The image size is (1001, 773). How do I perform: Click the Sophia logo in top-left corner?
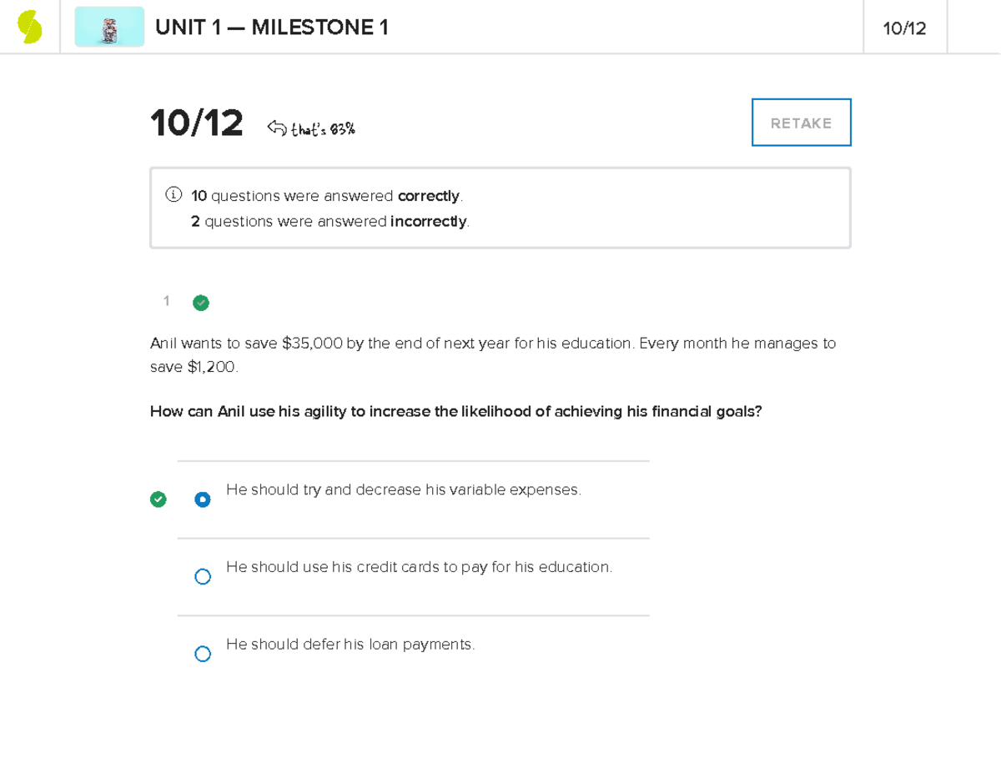click(x=30, y=25)
